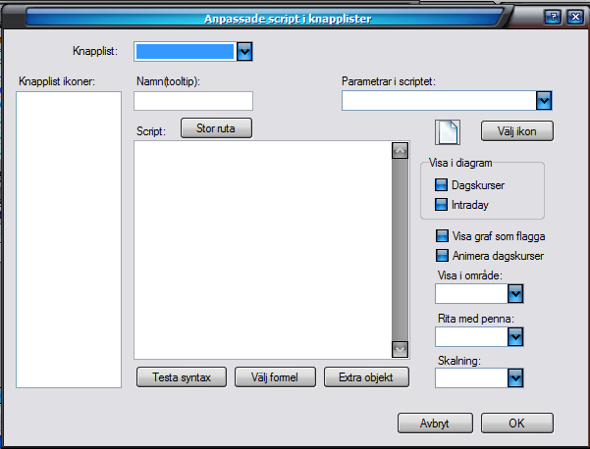Click the blank page icon preview

447,132
